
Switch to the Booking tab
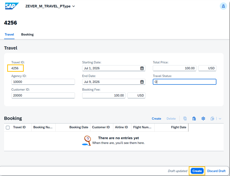27,34
